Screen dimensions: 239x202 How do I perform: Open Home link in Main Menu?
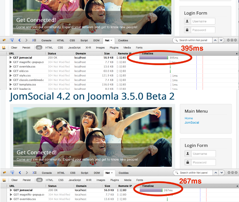pyautogui.click(x=189, y=118)
